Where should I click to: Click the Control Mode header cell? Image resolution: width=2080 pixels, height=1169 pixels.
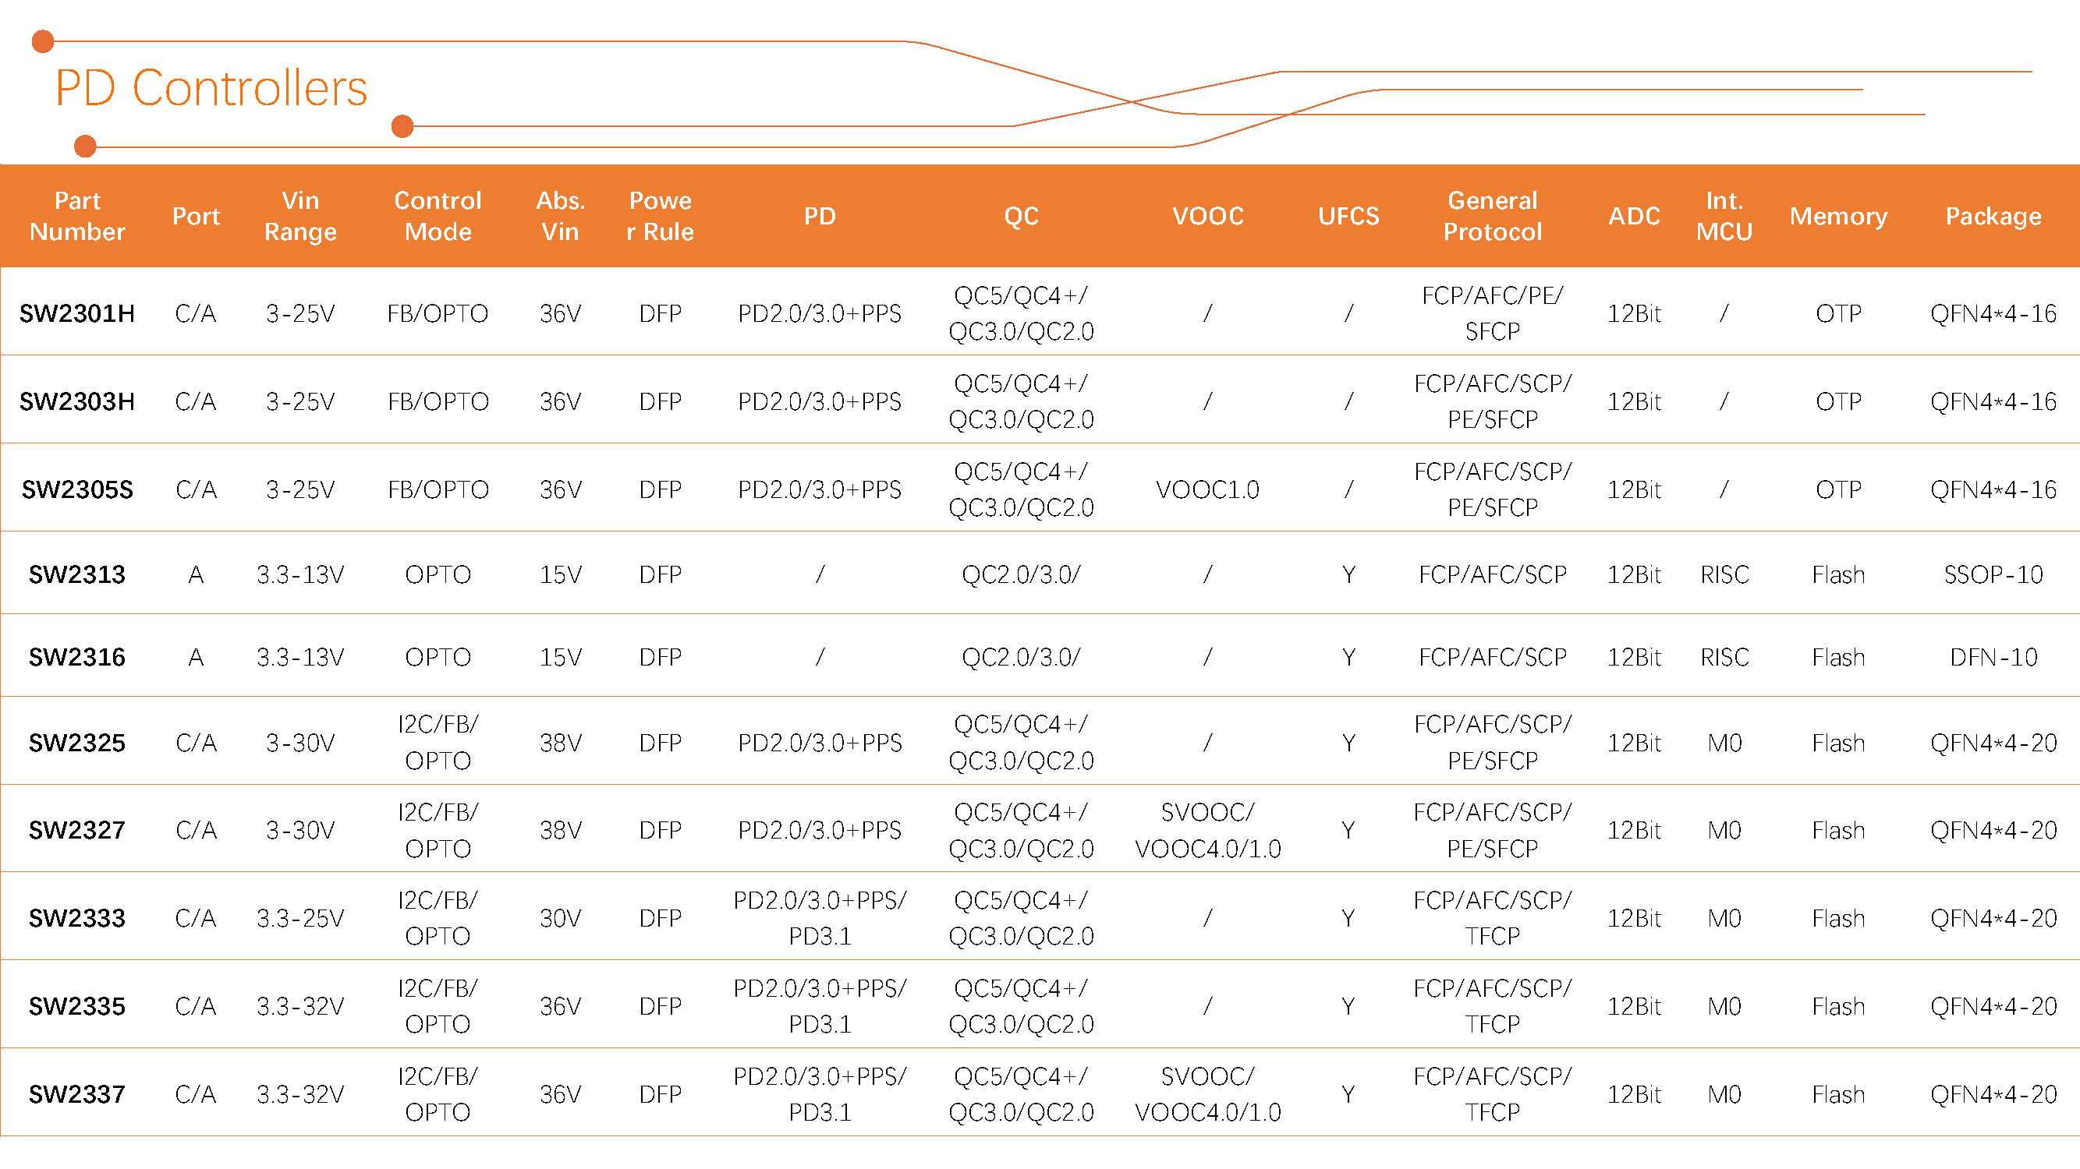click(x=438, y=216)
